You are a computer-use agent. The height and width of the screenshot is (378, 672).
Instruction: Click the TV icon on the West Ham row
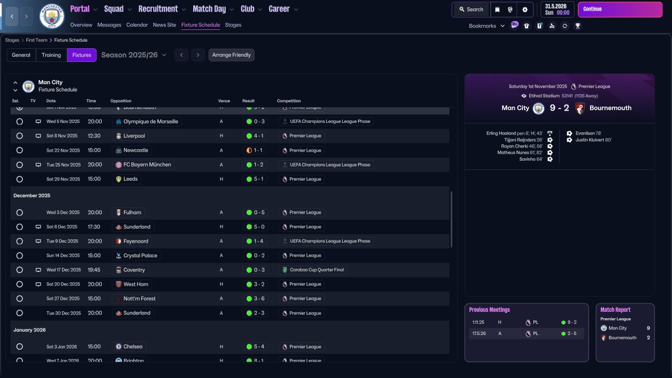tap(38, 285)
